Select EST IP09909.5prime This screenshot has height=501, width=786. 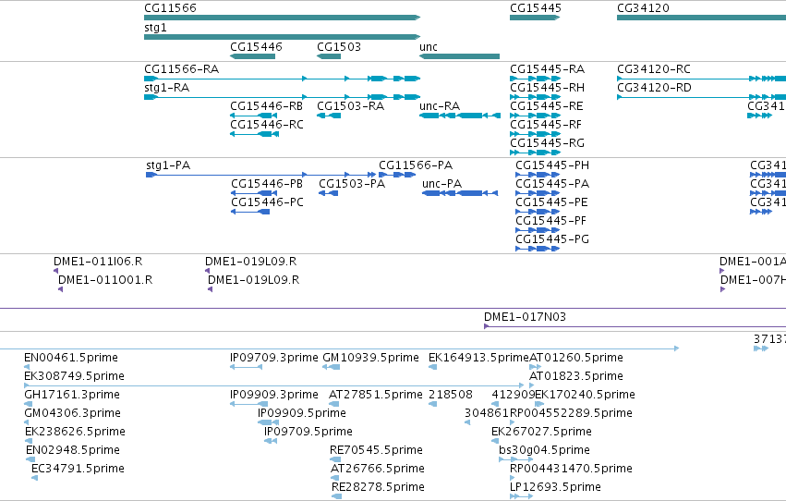[302, 413]
